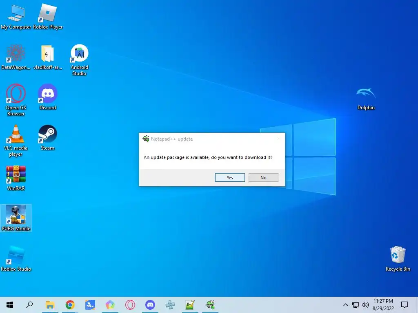Select the Roblox Studio desktop shortcut

point(16,258)
